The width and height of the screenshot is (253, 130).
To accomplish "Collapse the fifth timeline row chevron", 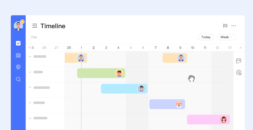I will click(30, 118).
